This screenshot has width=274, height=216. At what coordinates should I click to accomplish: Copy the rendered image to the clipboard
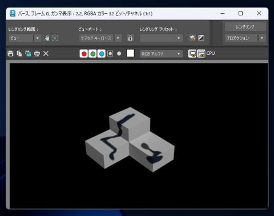coord(19,54)
